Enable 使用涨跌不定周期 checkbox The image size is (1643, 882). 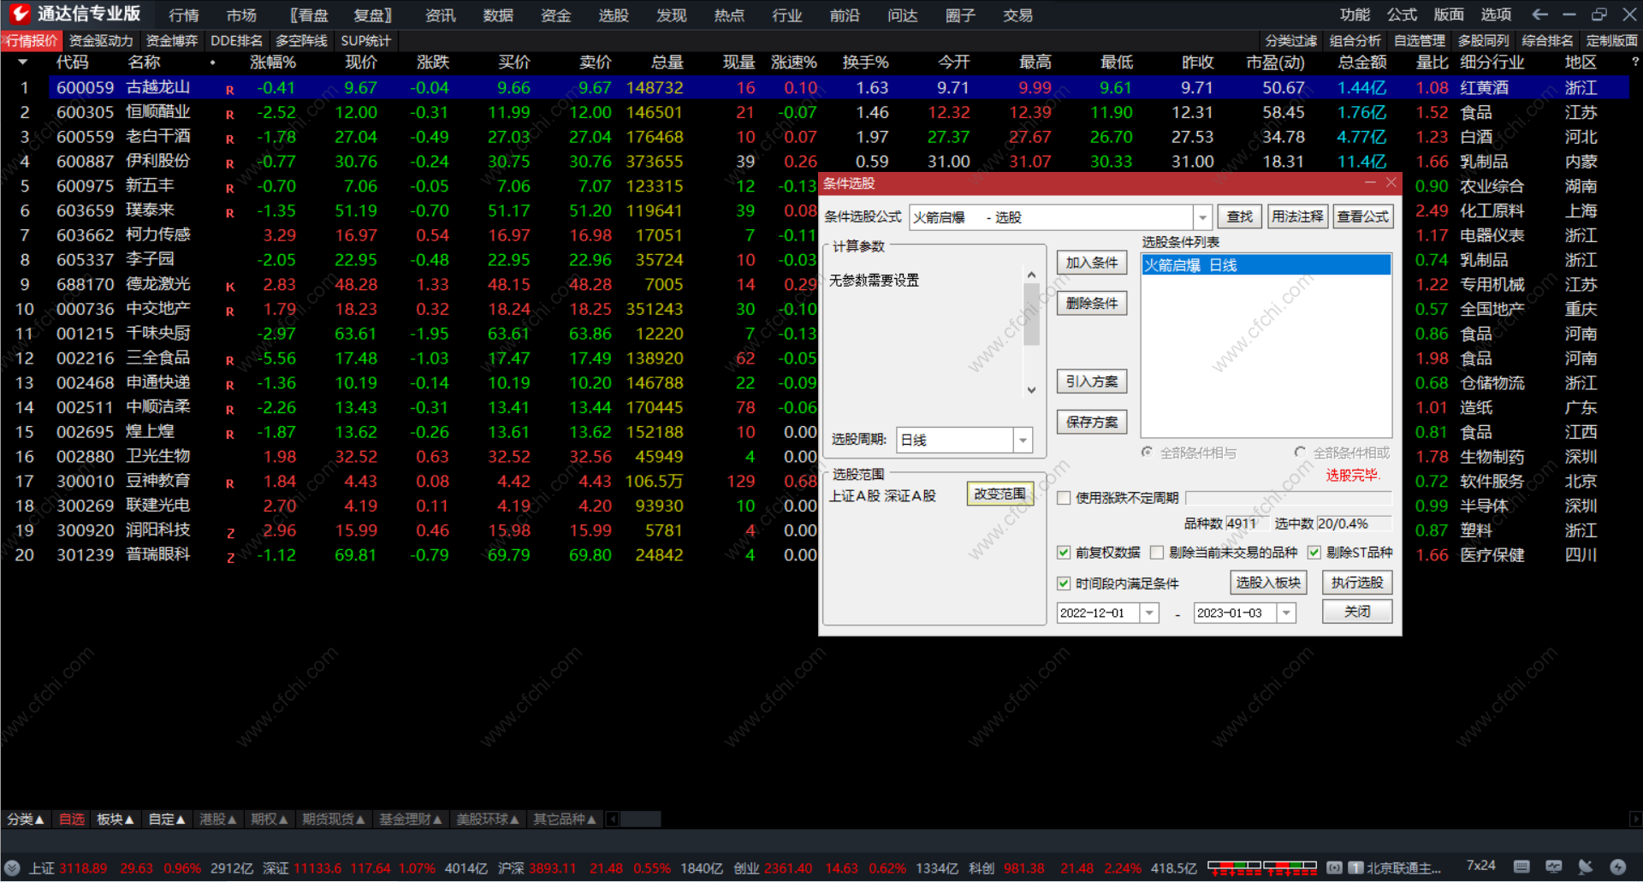[1064, 498]
